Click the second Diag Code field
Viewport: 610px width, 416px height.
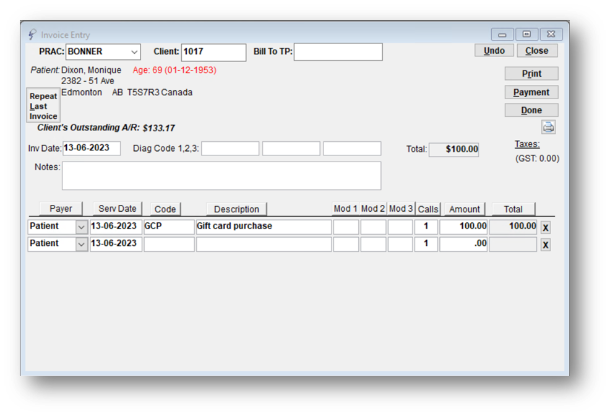(x=291, y=149)
